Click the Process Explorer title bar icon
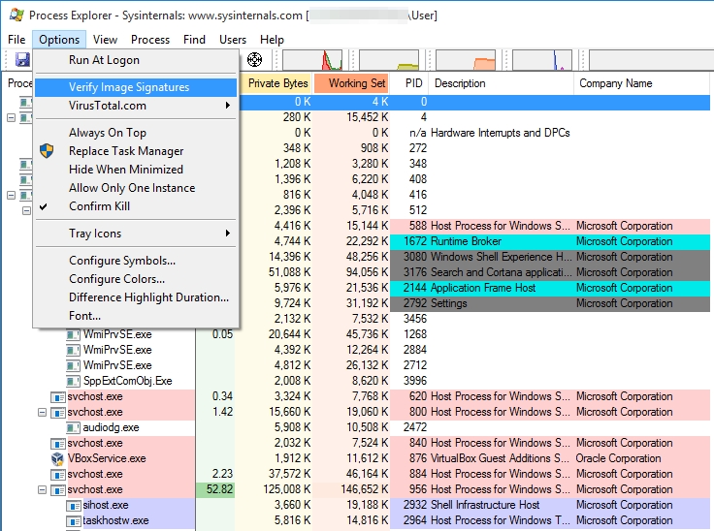Viewport: 714px width, 531px height. (x=14, y=16)
